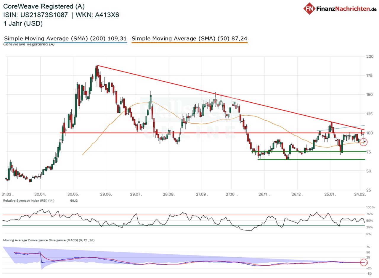379x278 pixels.
Task: Click the orange line under the SMA 50 legend
Action: (x=189, y=43)
